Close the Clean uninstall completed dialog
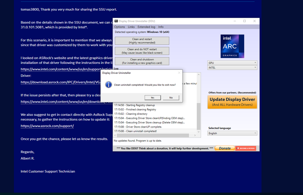The width and height of the screenshot is (303, 195). pyautogui.click(x=179, y=73)
